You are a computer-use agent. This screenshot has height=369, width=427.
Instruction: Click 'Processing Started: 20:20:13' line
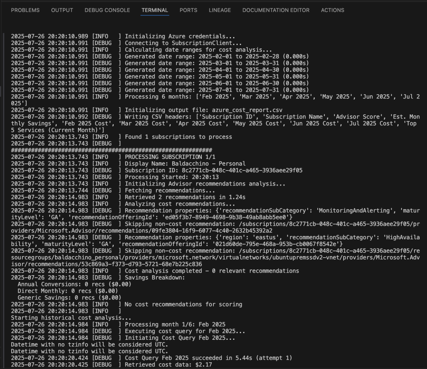pyautogui.click(x=115, y=177)
